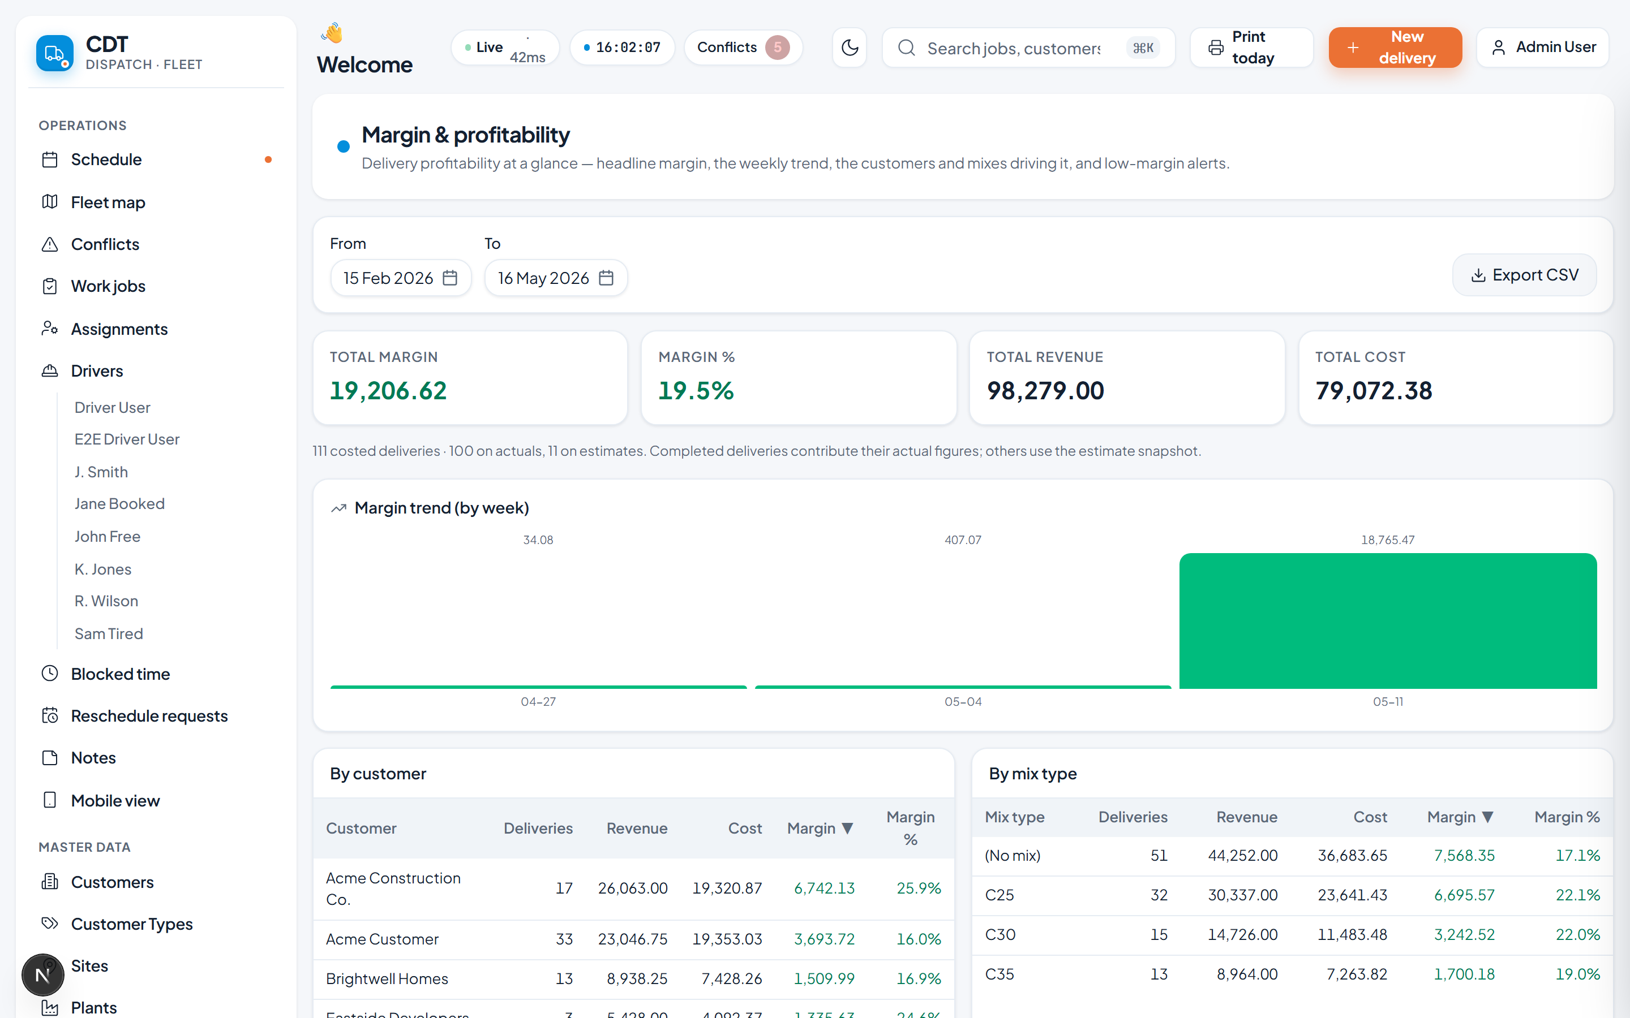Screen dimensions: 1630x1018
Task: Sort By customer table by Deliveries
Action: click(x=538, y=828)
